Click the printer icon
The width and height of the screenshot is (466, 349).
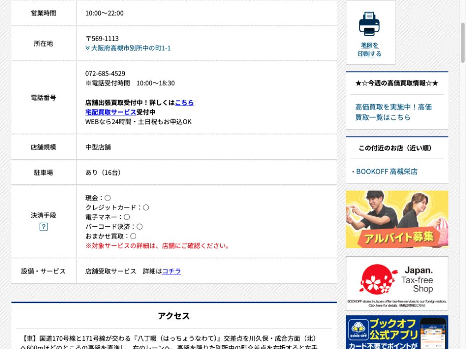tap(369, 24)
